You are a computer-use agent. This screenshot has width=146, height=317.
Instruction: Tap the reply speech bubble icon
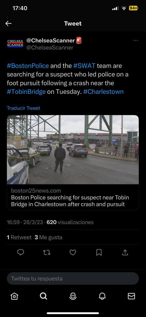[x=21, y=252]
